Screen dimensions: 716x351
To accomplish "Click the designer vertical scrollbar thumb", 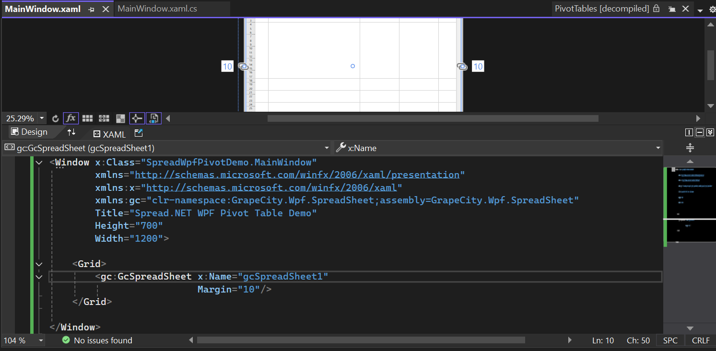I will pos(711,65).
